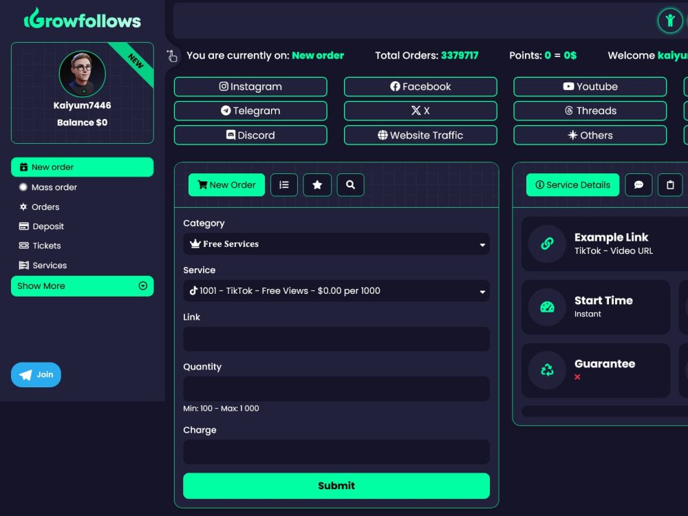Open Tickets in sidebar
Image resolution: width=688 pixels, height=516 pixels.
coord(39,246)
